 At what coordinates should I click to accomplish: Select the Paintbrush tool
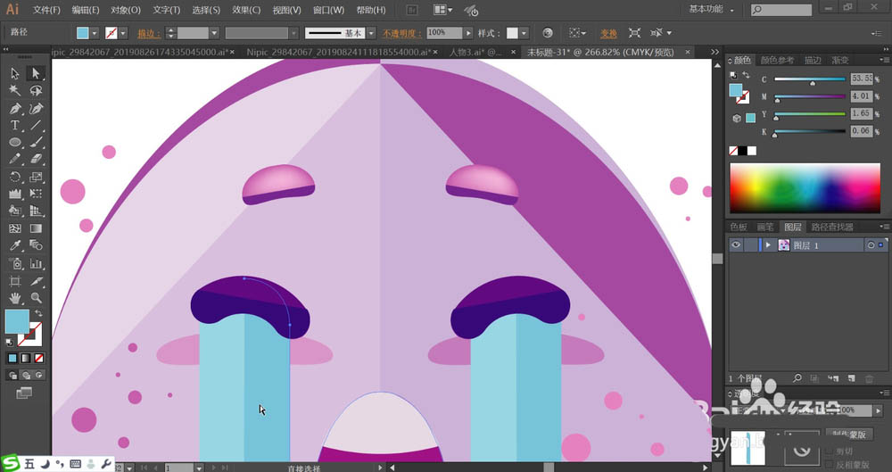[x=36, y=143]
